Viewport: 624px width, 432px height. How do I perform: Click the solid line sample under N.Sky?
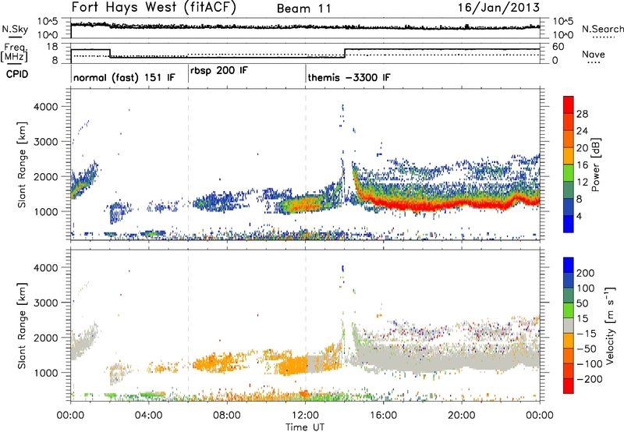[x=15, y=37]
